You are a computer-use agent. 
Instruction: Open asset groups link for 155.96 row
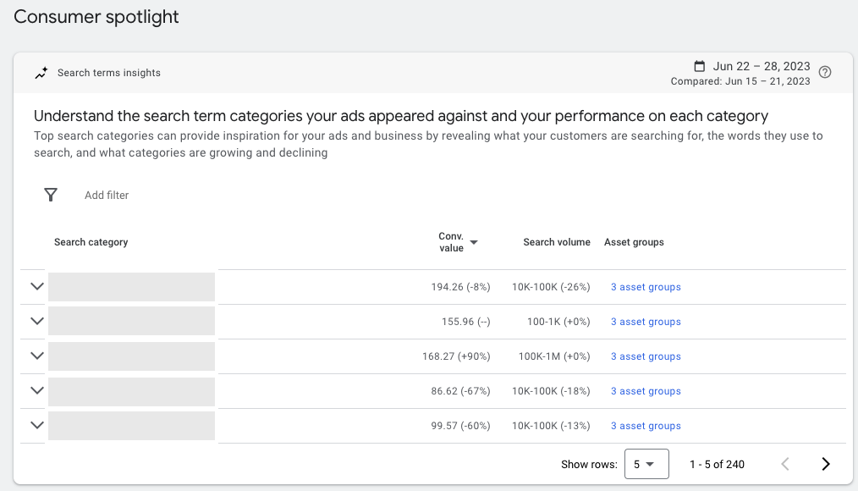(x=646, y=322)
